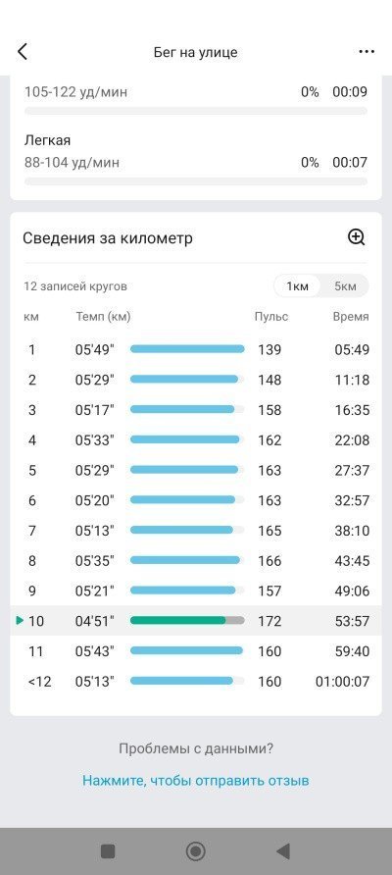
Task: Tap the 'Сведения за километр' section header
Action: tap(108, 238)
